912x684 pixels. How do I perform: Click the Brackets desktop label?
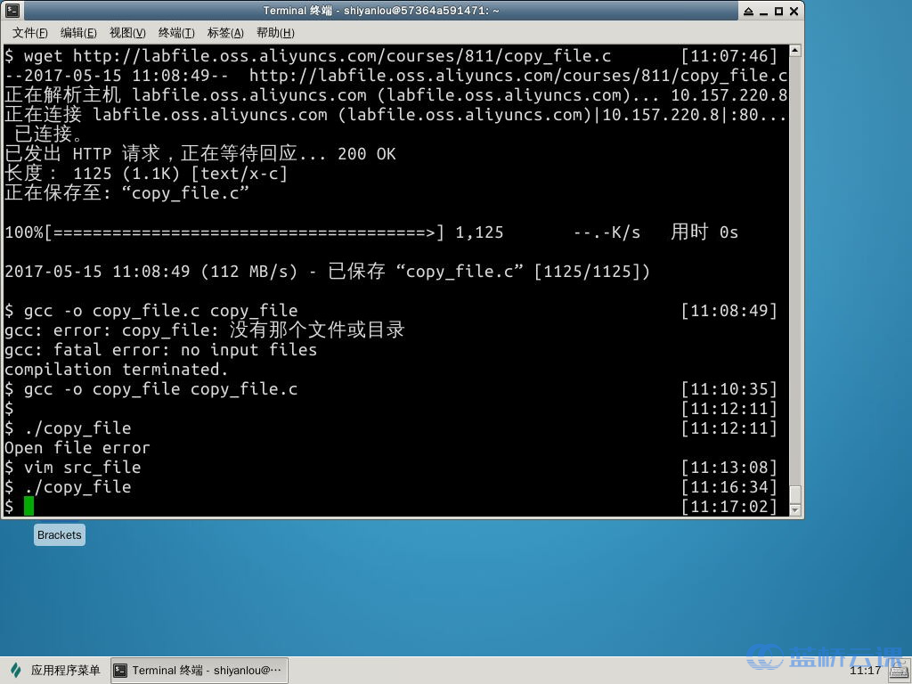point(60,535)
